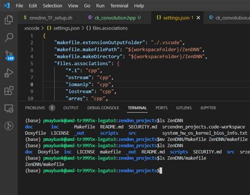Open the View menu
This screenshot has width=250, height=195.
[73, 6]
